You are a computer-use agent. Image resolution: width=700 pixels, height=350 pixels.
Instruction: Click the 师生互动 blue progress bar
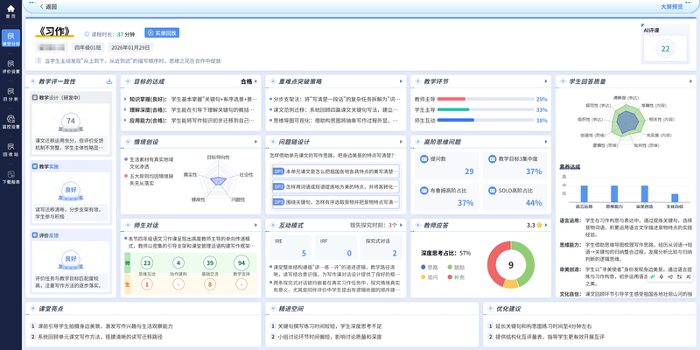[456, 120]
